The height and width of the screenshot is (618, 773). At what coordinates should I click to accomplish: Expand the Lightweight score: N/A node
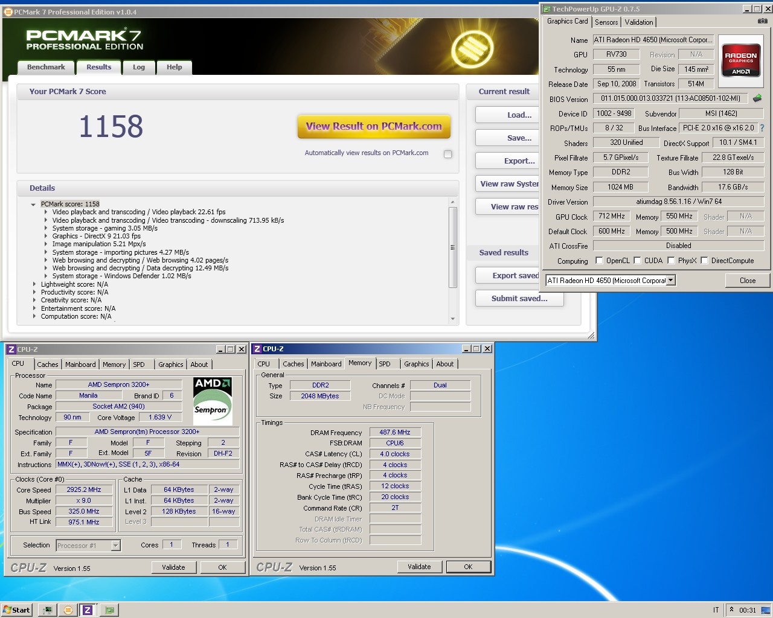34,284
